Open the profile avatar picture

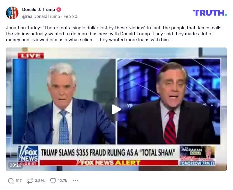(12, 13)
